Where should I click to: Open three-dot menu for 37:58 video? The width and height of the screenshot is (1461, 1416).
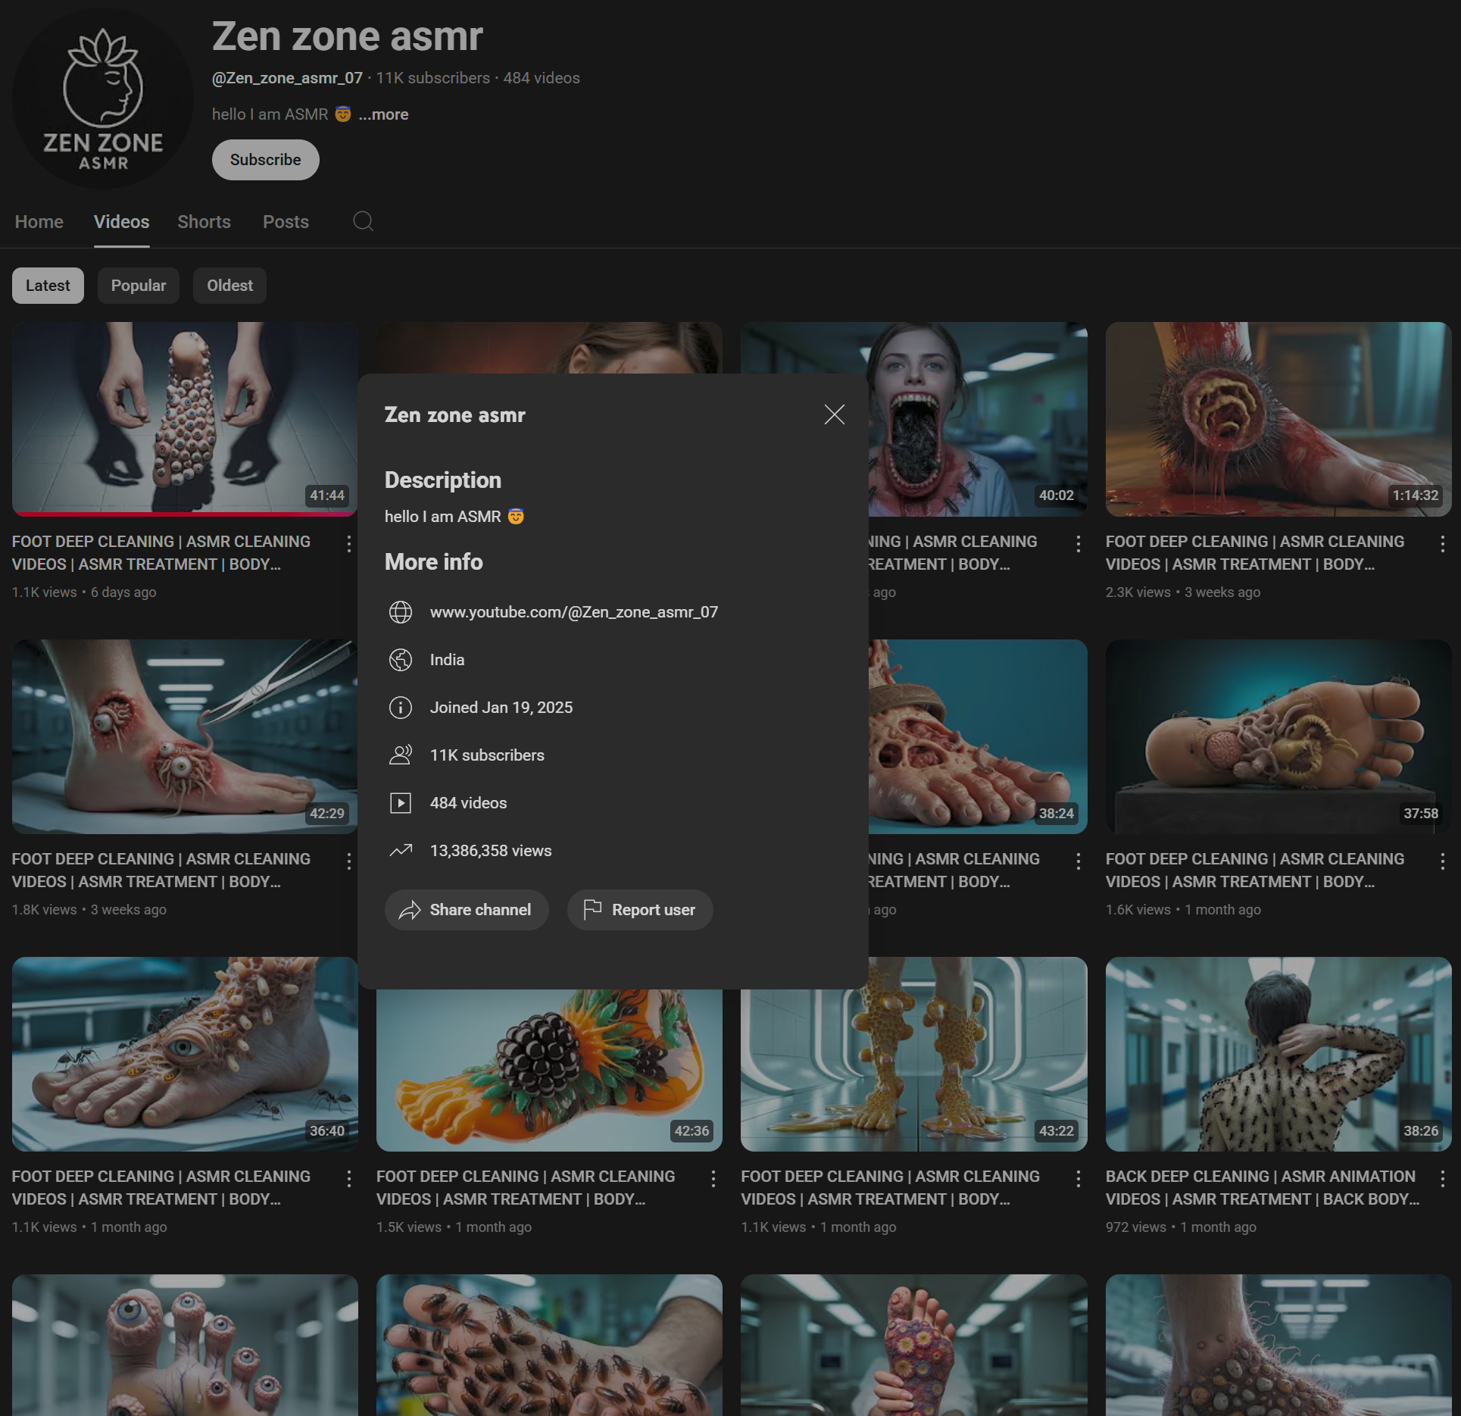(x=1442, y=861)
